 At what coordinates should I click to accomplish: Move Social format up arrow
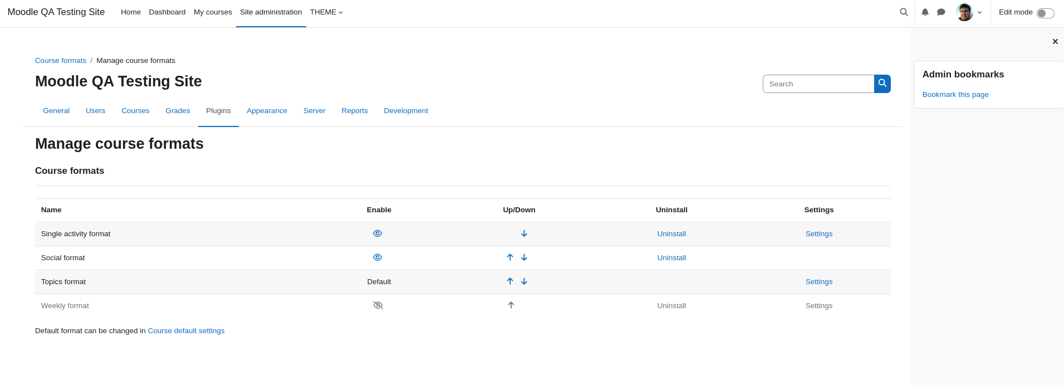click(x=510, y=257)
